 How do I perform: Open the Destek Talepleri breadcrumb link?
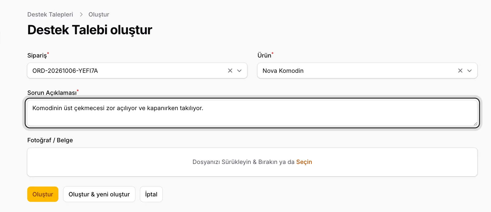click(50, 14)
